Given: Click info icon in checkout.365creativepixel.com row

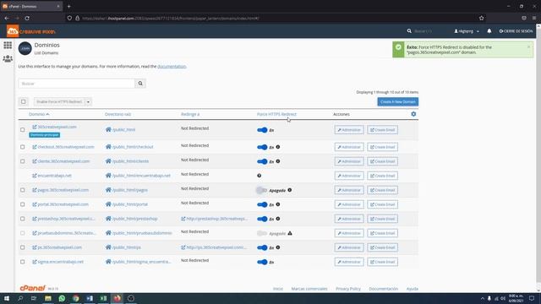Looking at the screenshot, I should point(278,147).
